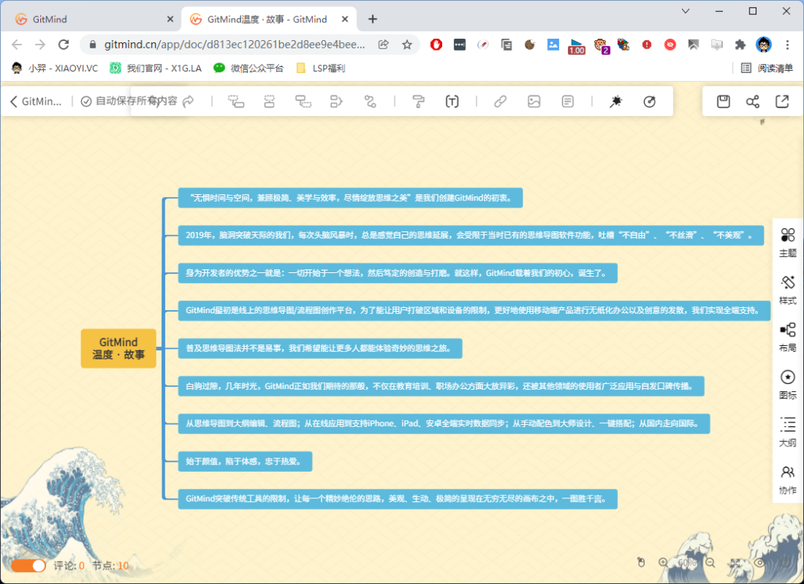Open the 布局 layout panel
804x584 pixels.
(788, 337)
